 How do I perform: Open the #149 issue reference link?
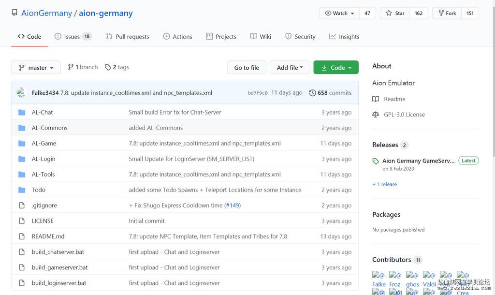233,206
